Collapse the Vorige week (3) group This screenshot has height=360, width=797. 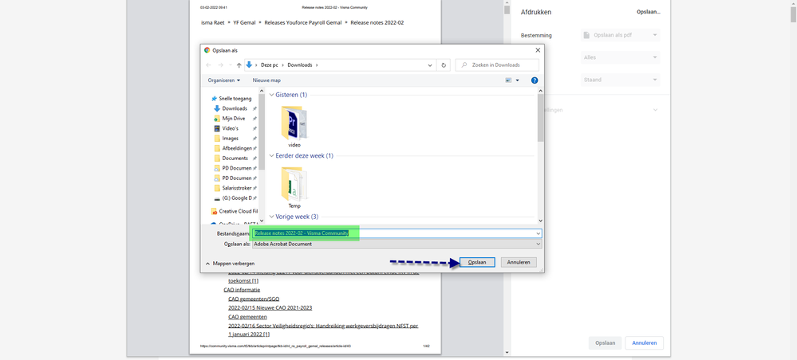[x=271, y=217]
